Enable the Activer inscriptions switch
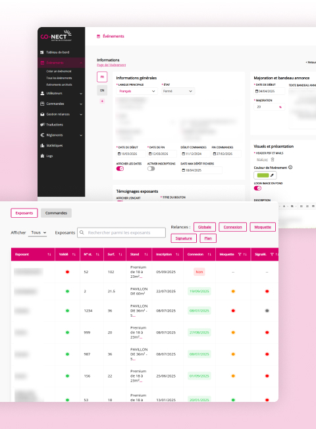316x429 pixels. tap(151, 168)
